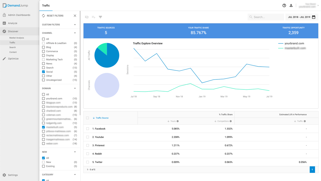Select the Facebook row checkbox
The height and width of the screenshot is (181, 321).
[88, 129]
